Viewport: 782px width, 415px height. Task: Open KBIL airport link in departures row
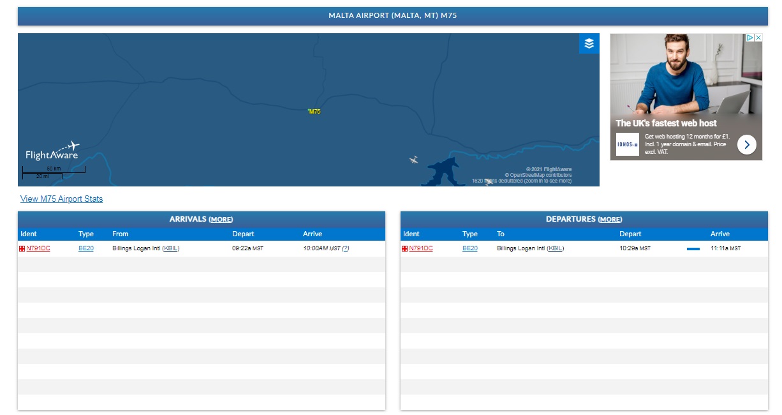556,248
